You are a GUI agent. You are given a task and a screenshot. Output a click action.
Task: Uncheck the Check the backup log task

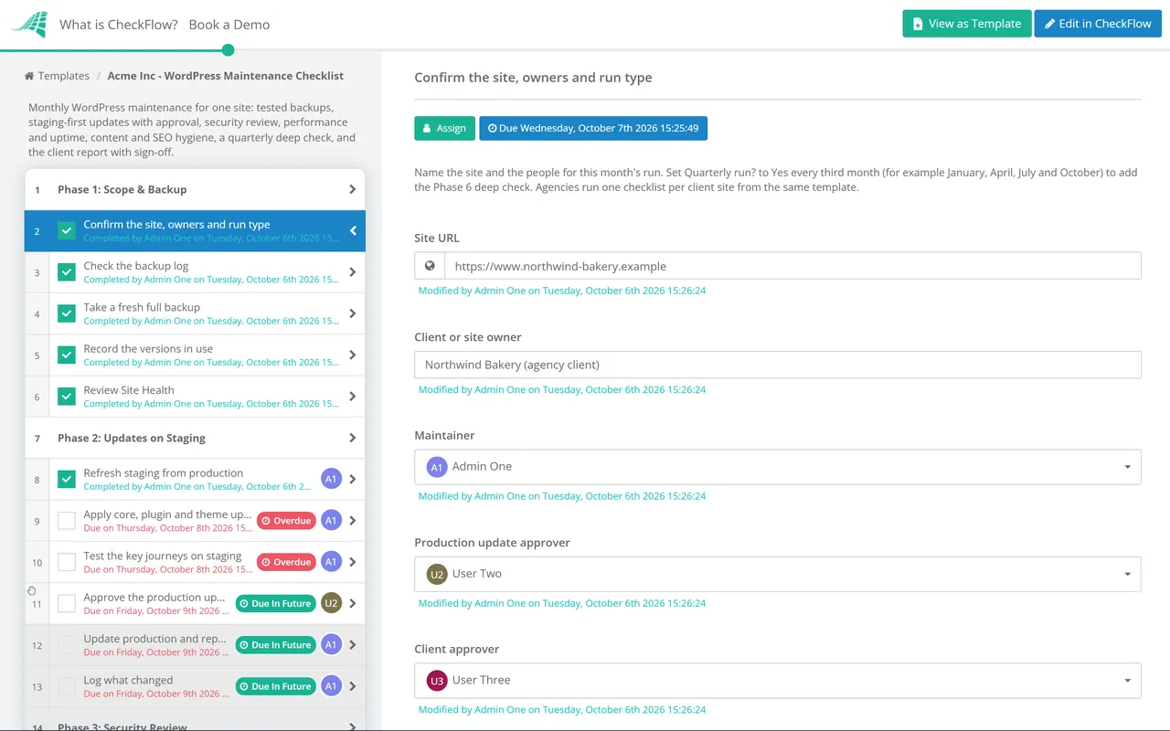point(67,272)
